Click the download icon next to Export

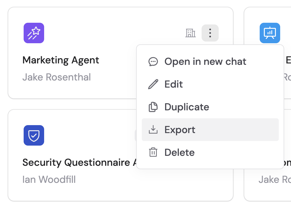coord(153,130)
